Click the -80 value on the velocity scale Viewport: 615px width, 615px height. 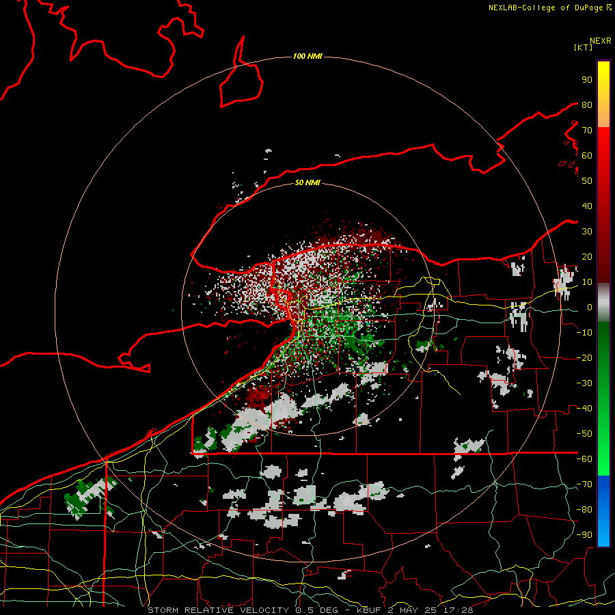click(x=584, y=510)
